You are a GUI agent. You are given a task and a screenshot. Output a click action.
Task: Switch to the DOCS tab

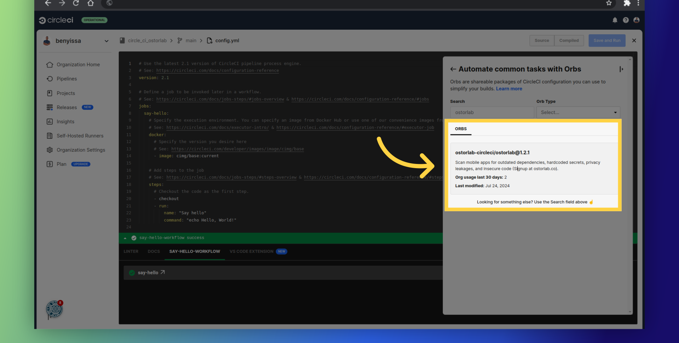pos(153,252)
